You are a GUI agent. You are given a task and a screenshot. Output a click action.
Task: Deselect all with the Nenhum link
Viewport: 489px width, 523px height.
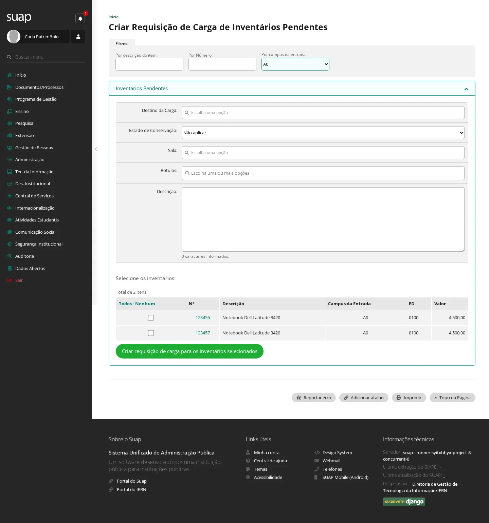click(145, 304)
